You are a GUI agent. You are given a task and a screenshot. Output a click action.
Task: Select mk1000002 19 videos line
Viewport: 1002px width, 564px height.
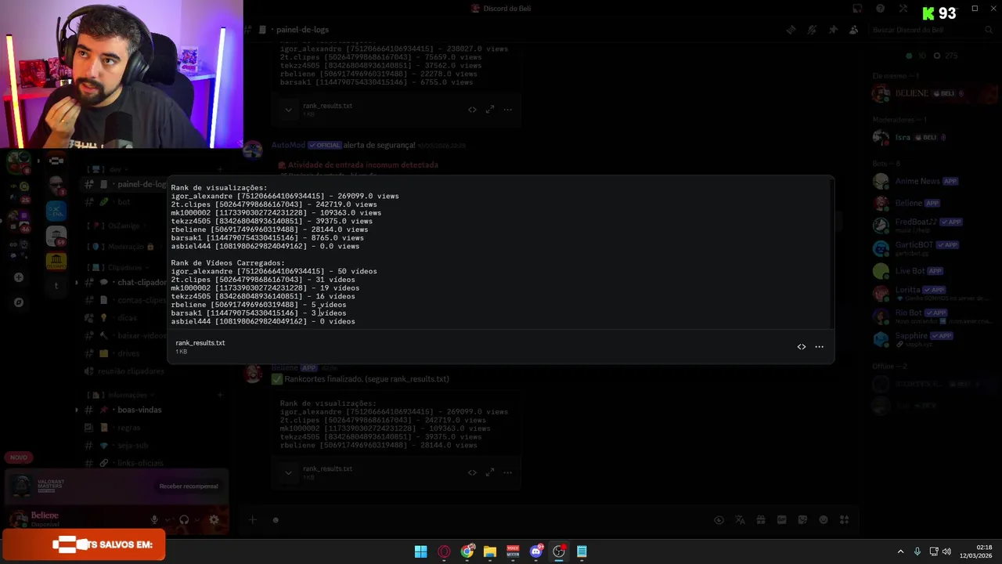point(265,287)
